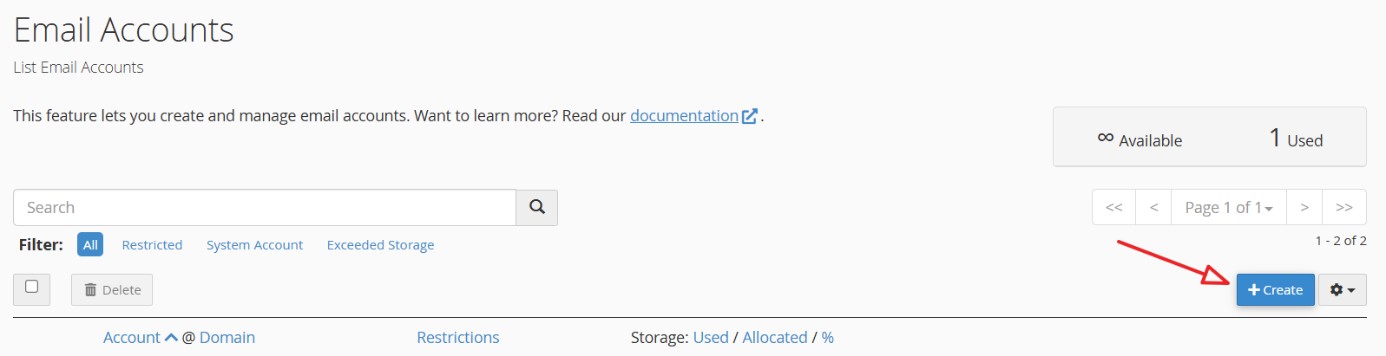Go to the next page arrow
Viewport: 1386px width, 356px height.
[1304, 207]
